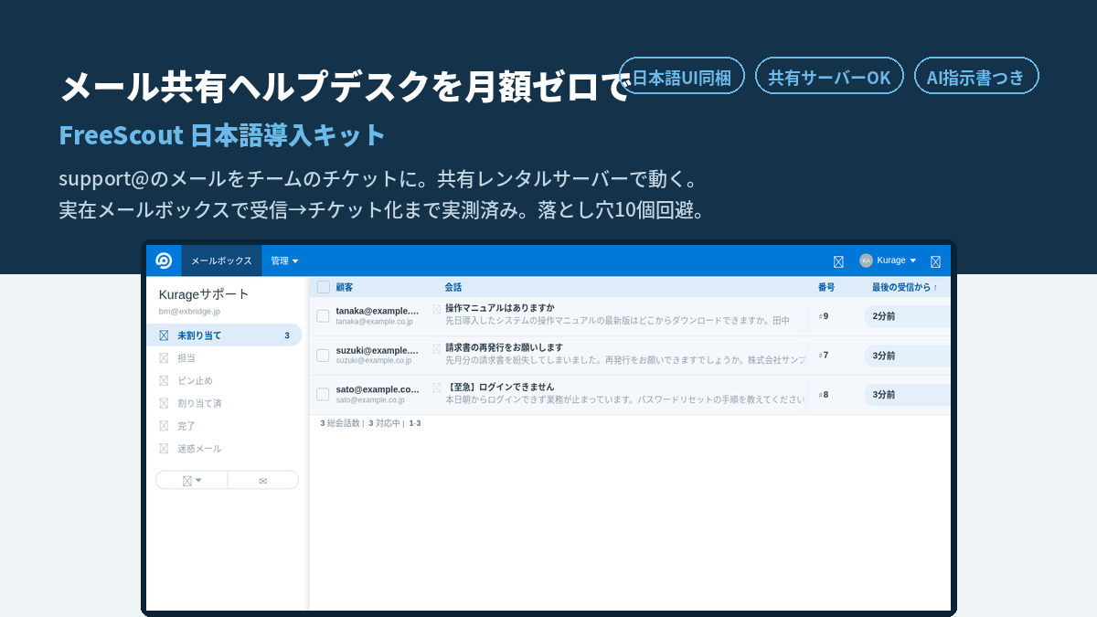Screen dimensions: 1097x617
Task: Open conversation 操作マニュアルはありますか
Action: click(x=500, y=308)
